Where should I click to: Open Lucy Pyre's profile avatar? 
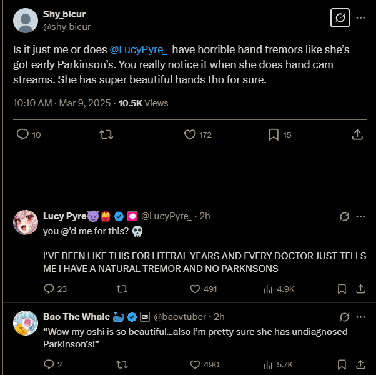pos(25,223)
